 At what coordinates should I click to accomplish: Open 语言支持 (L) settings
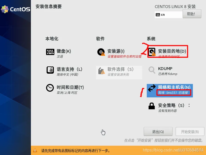pos(69,69)
